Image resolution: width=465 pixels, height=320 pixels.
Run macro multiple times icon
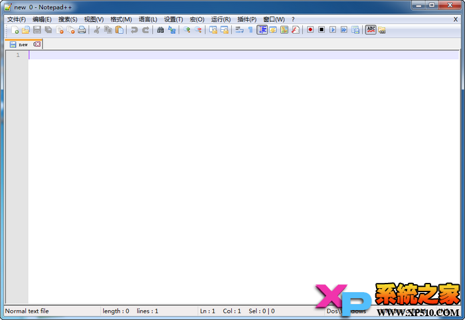point(344,30)
